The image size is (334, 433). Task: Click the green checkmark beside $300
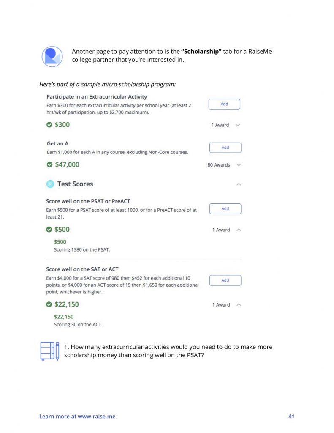pyautogui.click(x=49, y=125)
